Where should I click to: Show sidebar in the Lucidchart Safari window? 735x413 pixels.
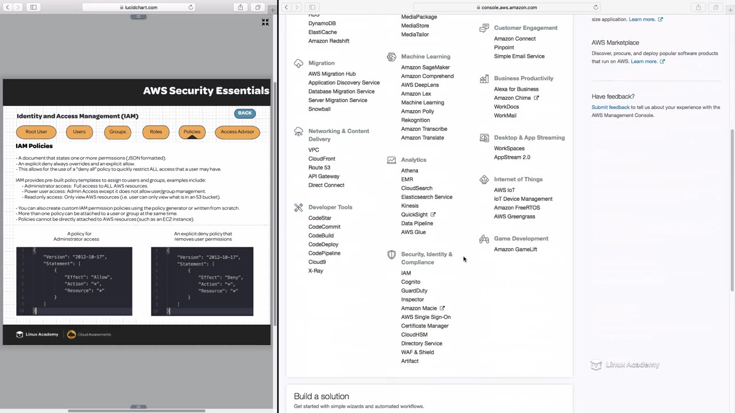pos(33,7)
